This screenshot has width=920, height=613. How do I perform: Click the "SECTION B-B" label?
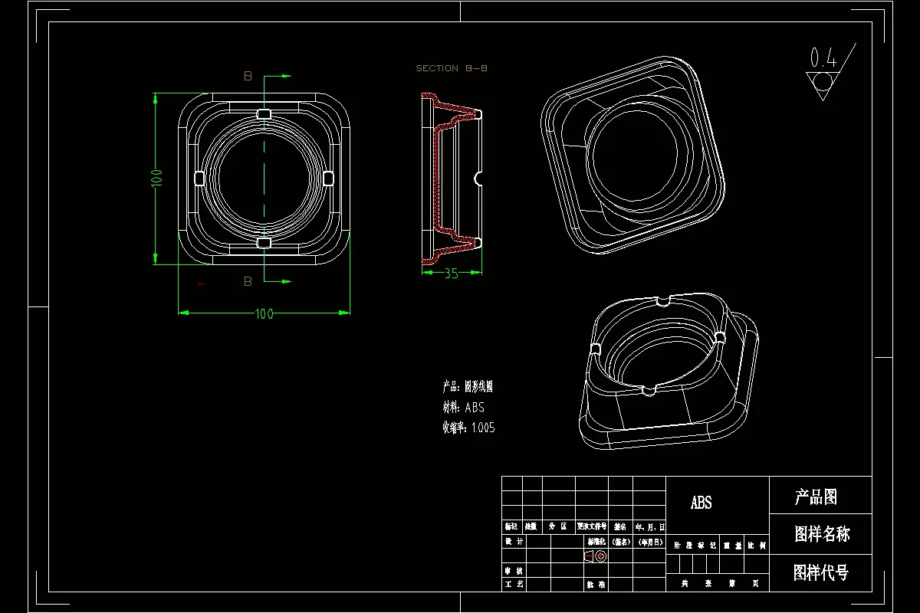[x=452, y=68]
